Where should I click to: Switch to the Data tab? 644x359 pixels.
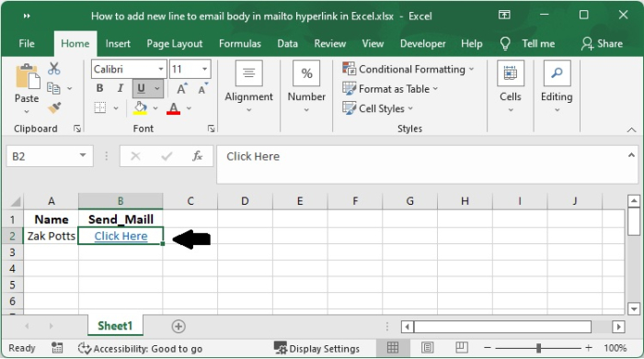[287, 44]
